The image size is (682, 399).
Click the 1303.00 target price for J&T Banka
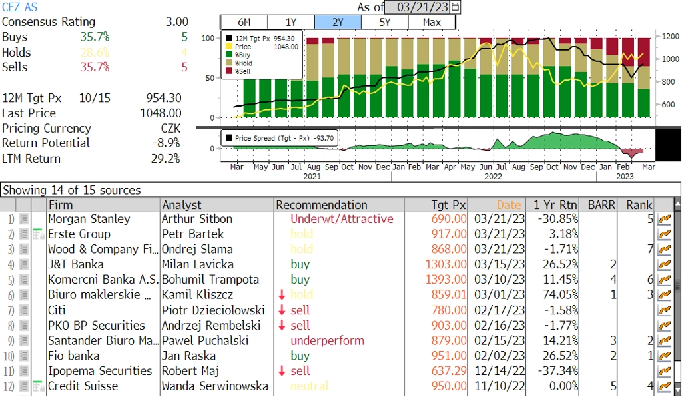446,264
